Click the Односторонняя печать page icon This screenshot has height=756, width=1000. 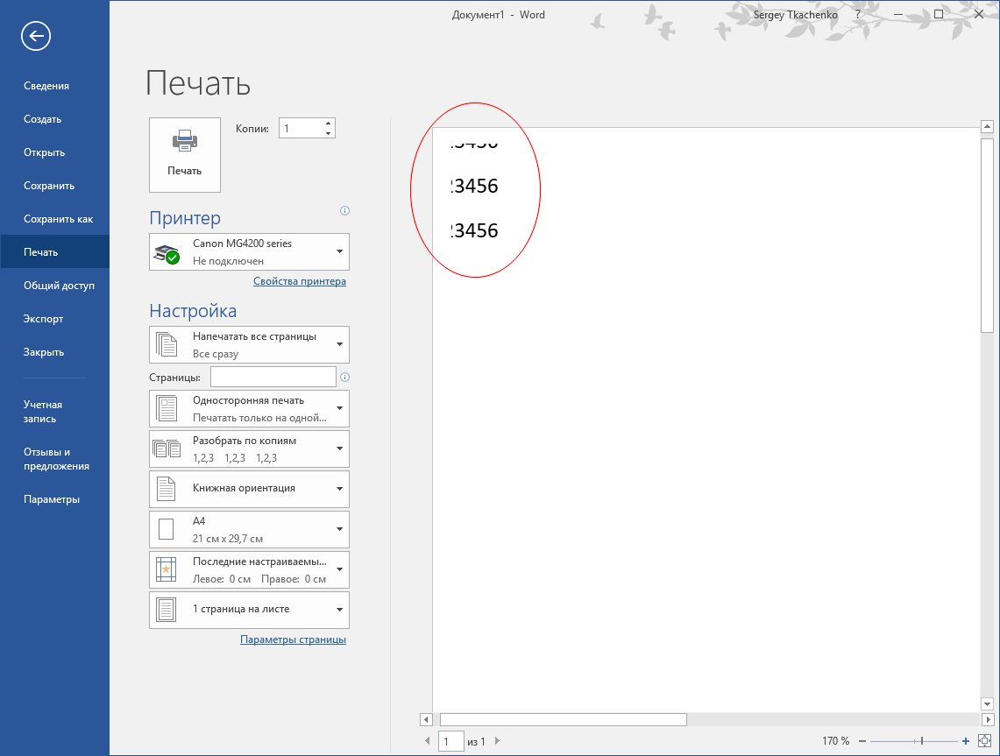[167, 408]
